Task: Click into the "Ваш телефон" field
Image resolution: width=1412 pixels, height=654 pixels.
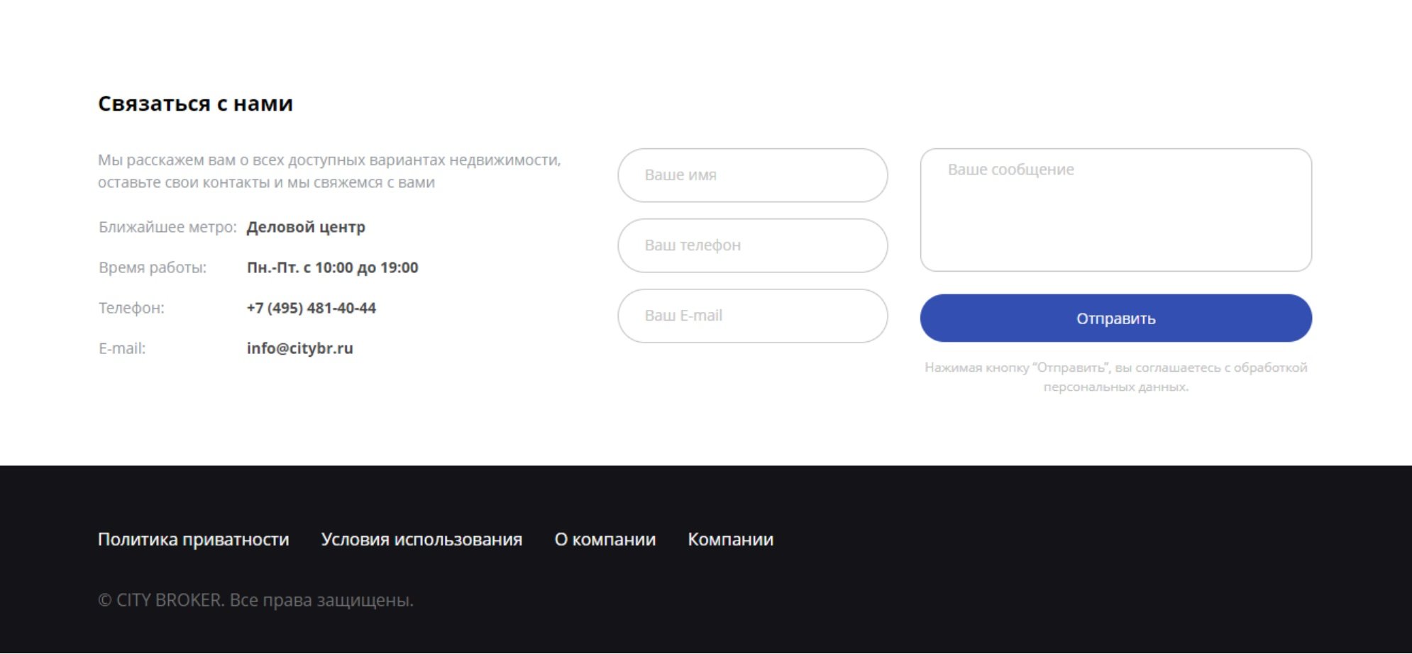Action: coord(752,245)
